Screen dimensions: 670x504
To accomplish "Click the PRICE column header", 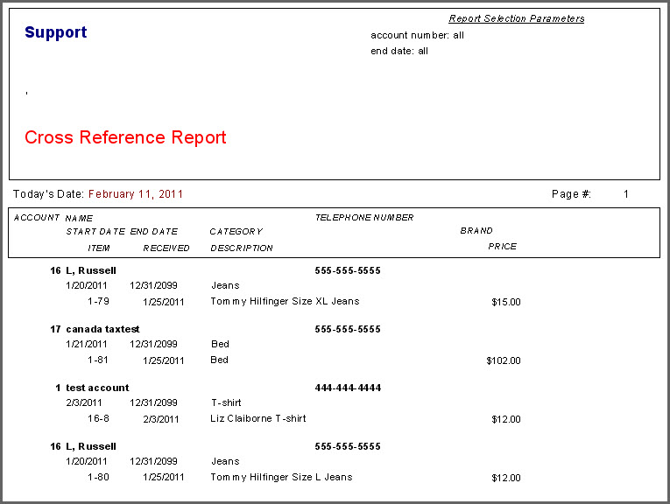I will coord(502,246).
